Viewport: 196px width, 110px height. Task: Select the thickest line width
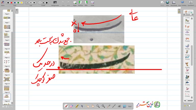point(34,3)
